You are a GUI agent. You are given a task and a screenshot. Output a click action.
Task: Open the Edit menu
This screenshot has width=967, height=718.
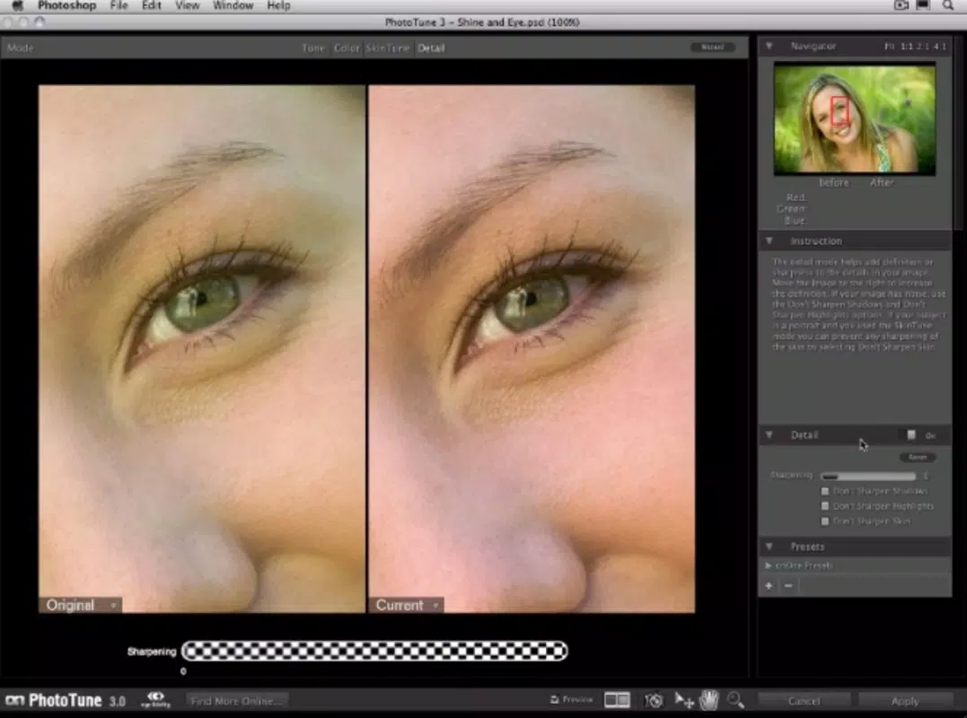151,5
